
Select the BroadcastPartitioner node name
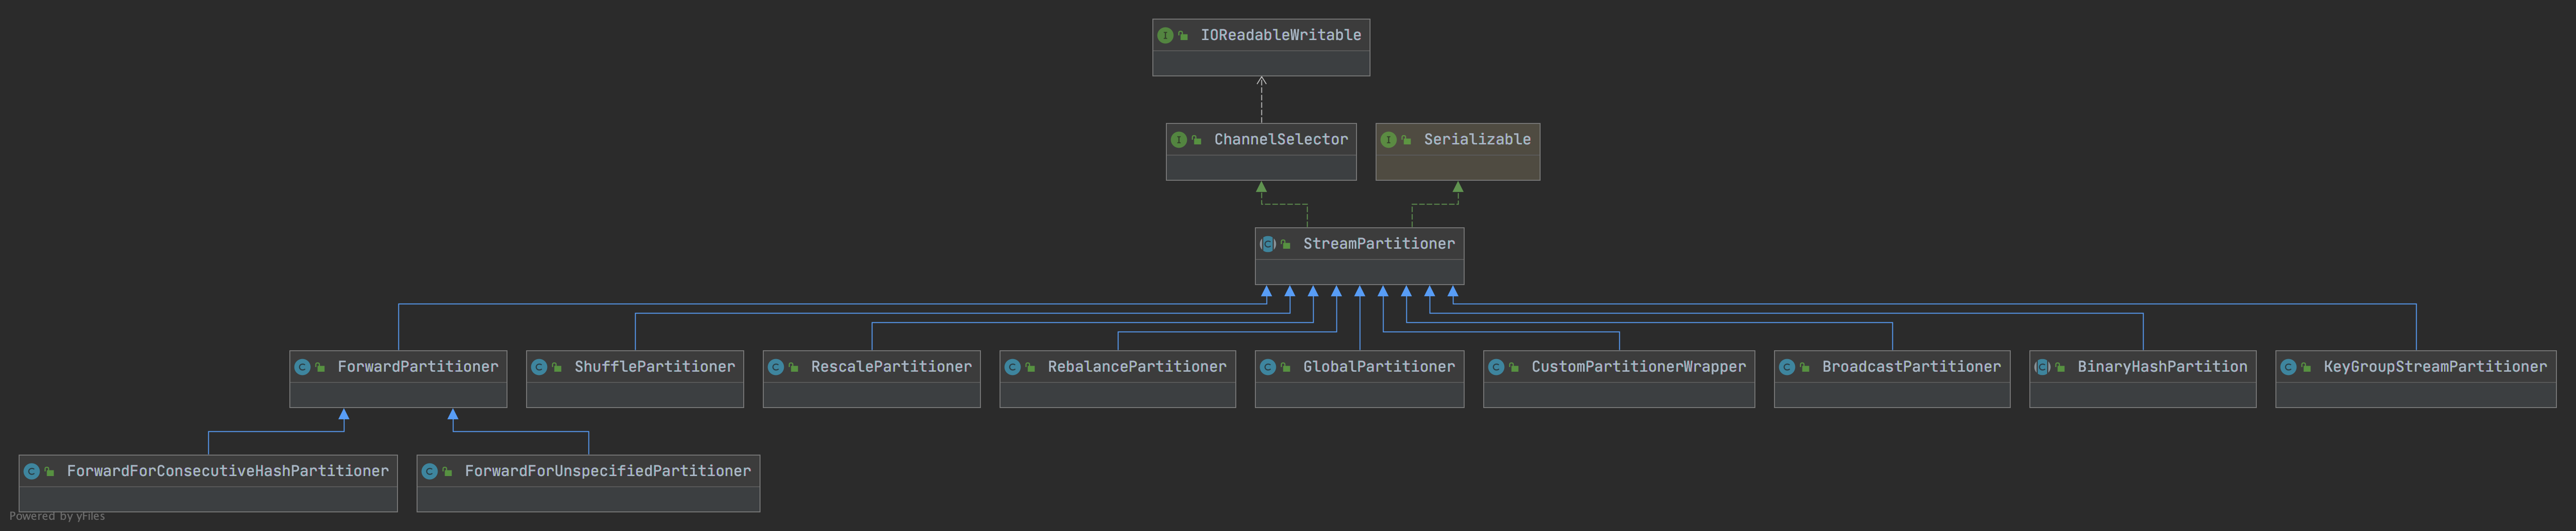(x=1912, y=367)
